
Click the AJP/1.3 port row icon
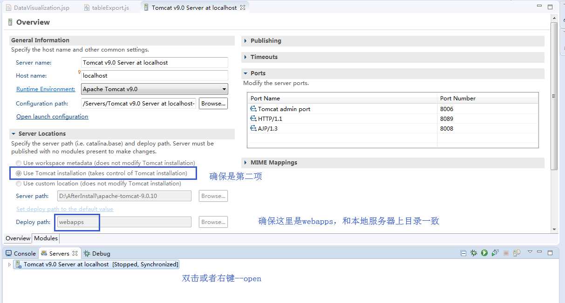[253, 128]
